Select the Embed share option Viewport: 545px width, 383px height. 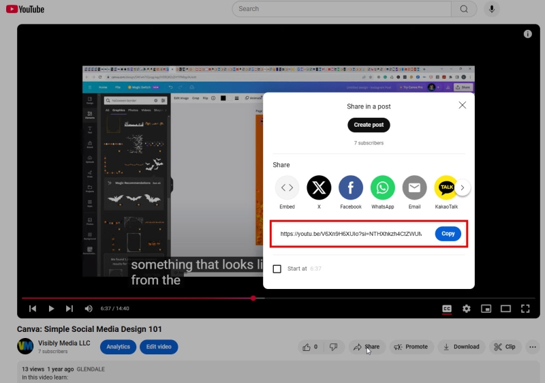point(287,192)
